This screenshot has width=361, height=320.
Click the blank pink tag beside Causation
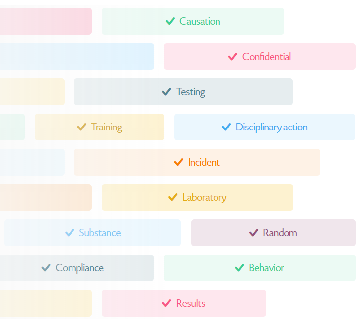[x=46, y=21]
